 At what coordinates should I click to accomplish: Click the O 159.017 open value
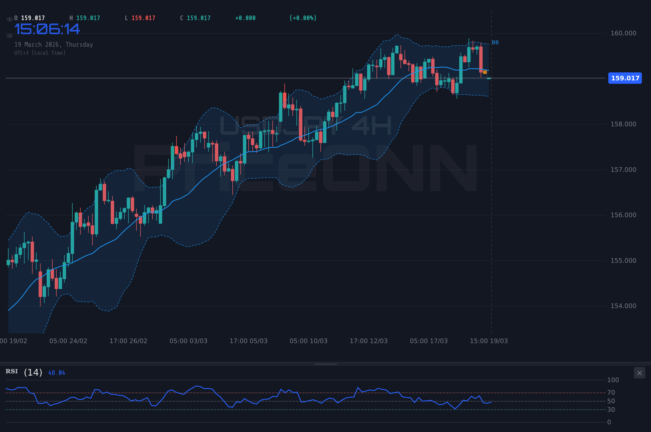tap(30, 17)
